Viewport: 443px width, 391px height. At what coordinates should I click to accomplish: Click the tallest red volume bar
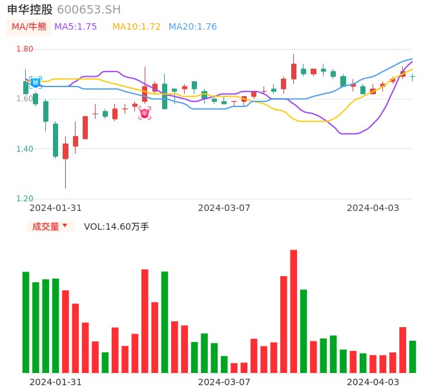pos(294,312)
